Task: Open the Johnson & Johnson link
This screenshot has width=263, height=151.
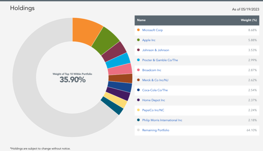Action: 155,50
